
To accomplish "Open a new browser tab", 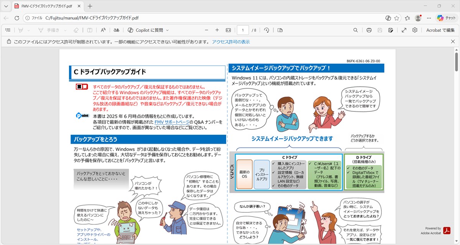I will [x=90, y=6].
